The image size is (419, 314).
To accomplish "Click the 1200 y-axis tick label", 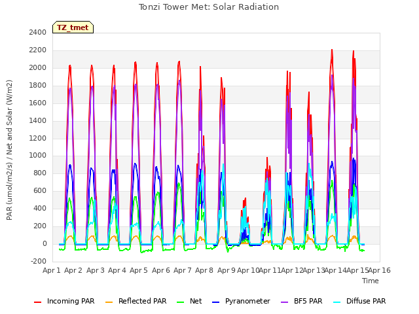I will [x=38, y=138].
